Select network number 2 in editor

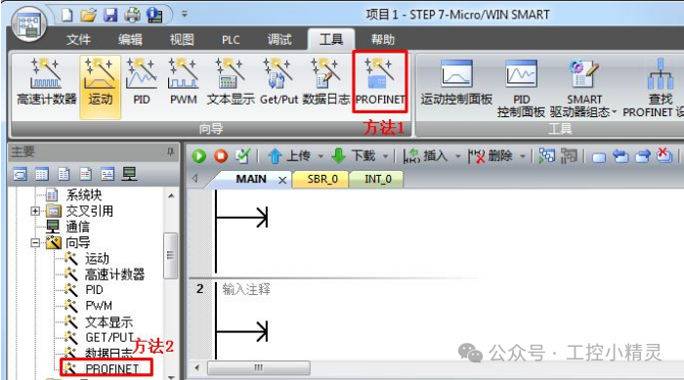tap(199, 289)
